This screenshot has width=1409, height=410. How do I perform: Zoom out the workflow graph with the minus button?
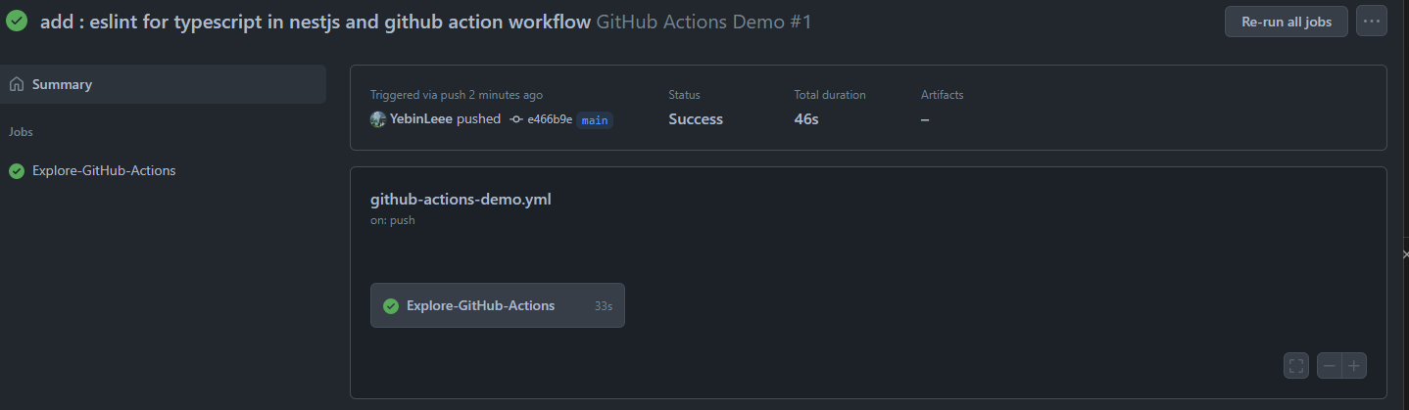click(1330, 366)
